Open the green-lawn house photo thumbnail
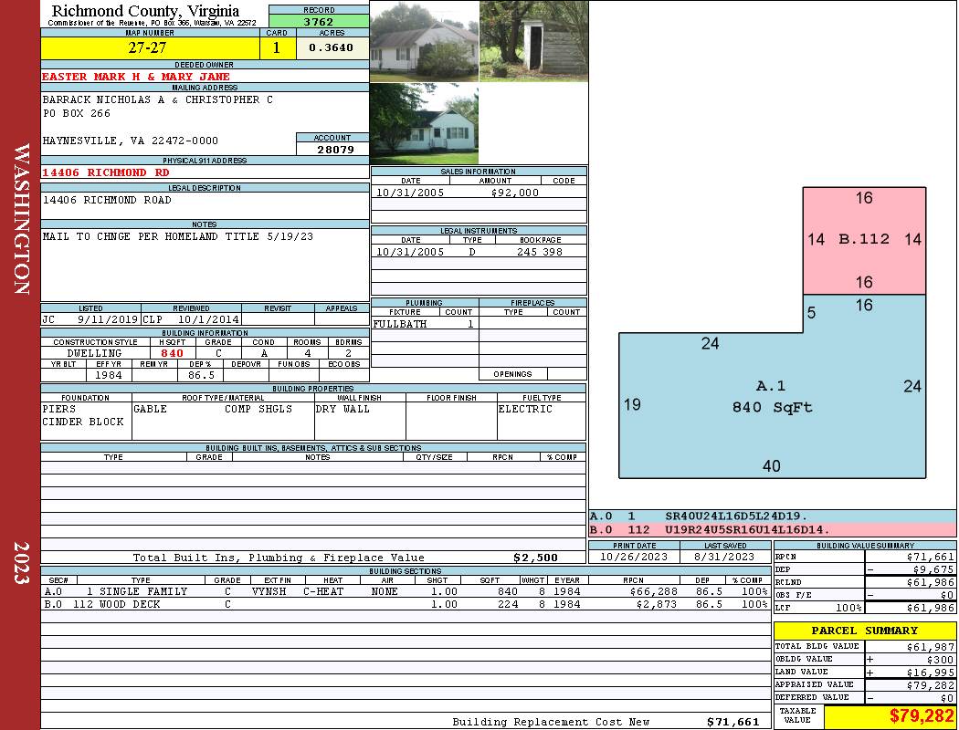Screen dimensions: 959x730 [424, 123]
